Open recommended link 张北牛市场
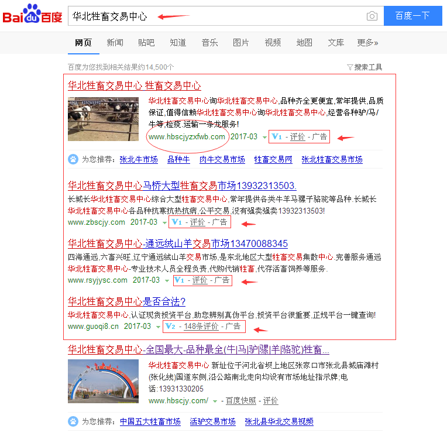Viewport: 447px width, 436px height. (x=139, y=159)
